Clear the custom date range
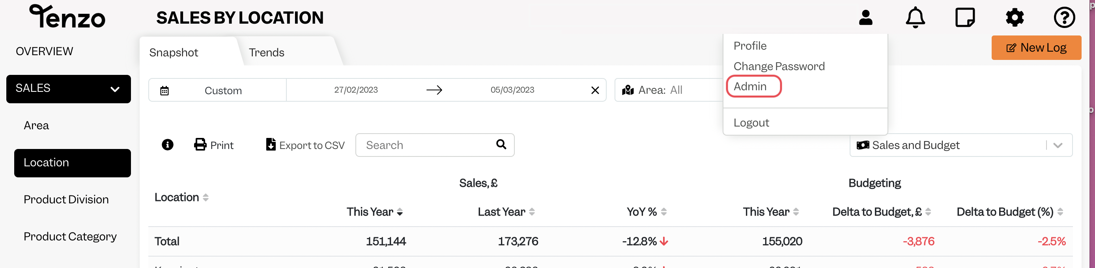Viewport: 1095px width, 268px height. click(x=595, y=90)
